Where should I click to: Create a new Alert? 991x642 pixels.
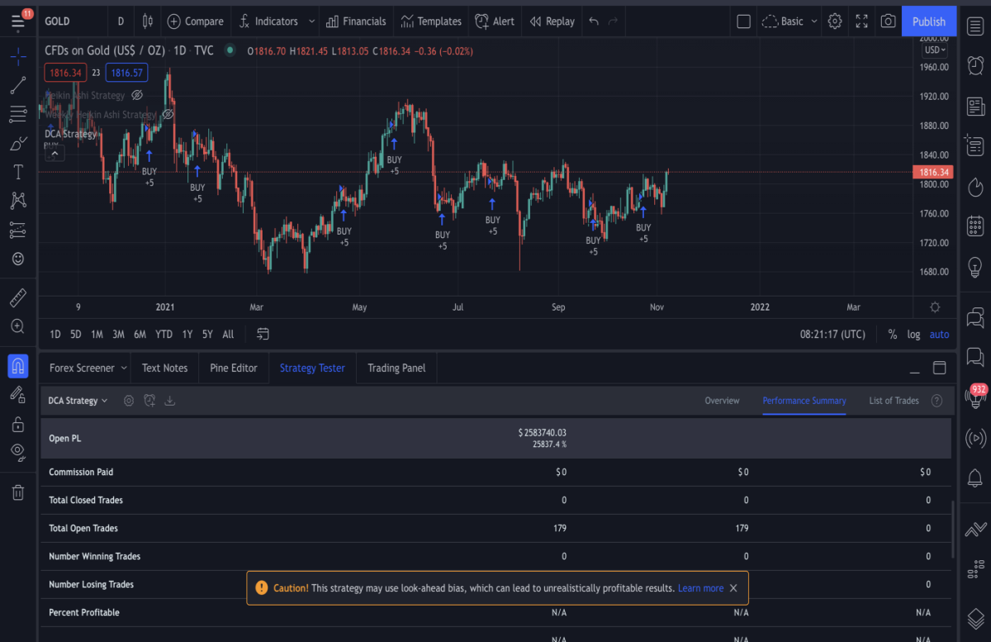pyautogui.click(x=495, y=21)
